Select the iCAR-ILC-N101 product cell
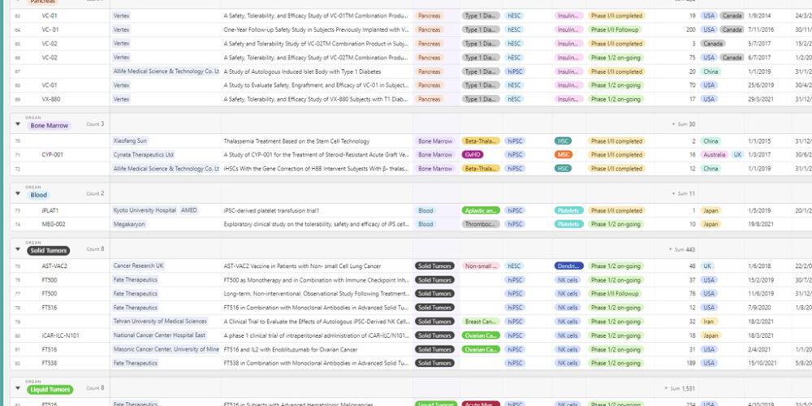This screenshot has width=812, height=406. [61, 335]
